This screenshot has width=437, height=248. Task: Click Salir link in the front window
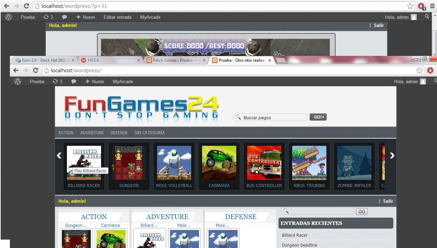(388, 201)
